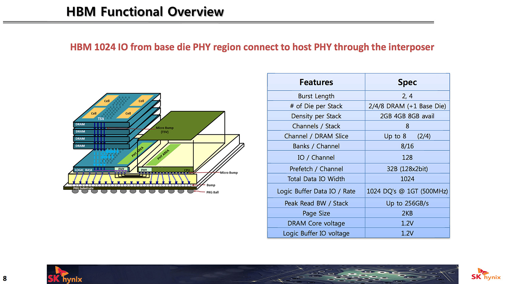Click the small SK hynix logo at bottom-right

tap(486, 275)
